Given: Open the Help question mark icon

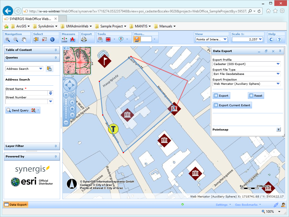Looking at the screenshot, I should click(x=279, y=39).
